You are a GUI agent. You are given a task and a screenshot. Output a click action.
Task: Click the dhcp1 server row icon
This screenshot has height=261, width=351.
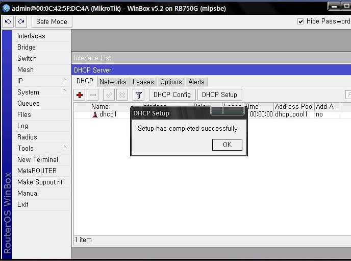click(x=95, y=114)
